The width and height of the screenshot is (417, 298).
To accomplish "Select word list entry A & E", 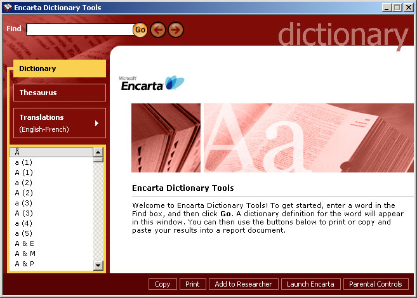I will [51, 243].
